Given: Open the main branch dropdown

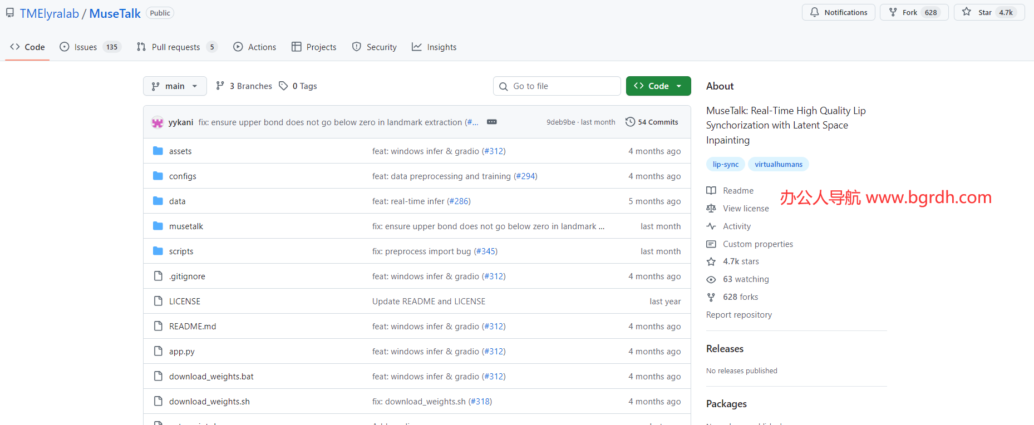Looking at the screenshot, I should tap(175, 86).
